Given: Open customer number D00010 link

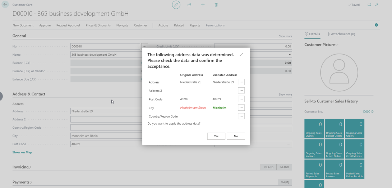Looking at the screenshot, I should click(368, 112).
